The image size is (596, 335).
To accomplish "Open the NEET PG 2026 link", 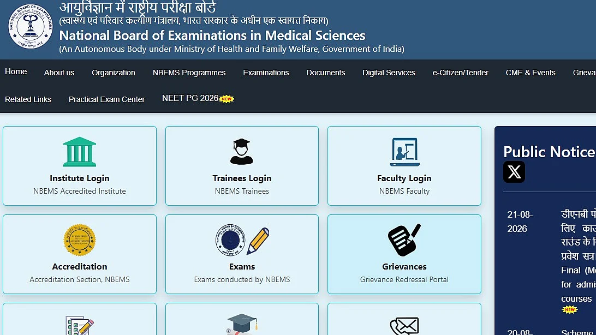I will coord(190,98).
